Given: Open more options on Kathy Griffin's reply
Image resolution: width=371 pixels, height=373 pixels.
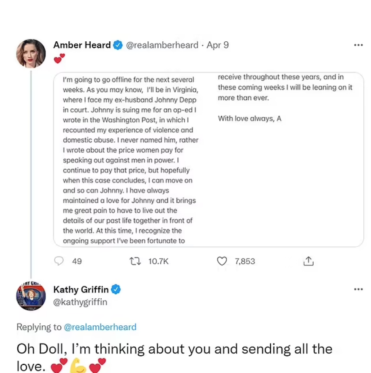Looking at the screenshot, I should [x=358, y=289].
